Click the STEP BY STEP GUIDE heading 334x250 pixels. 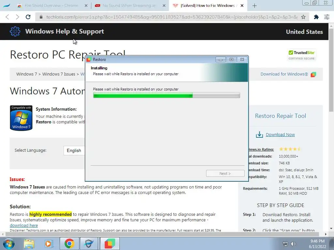pos(280,205)
